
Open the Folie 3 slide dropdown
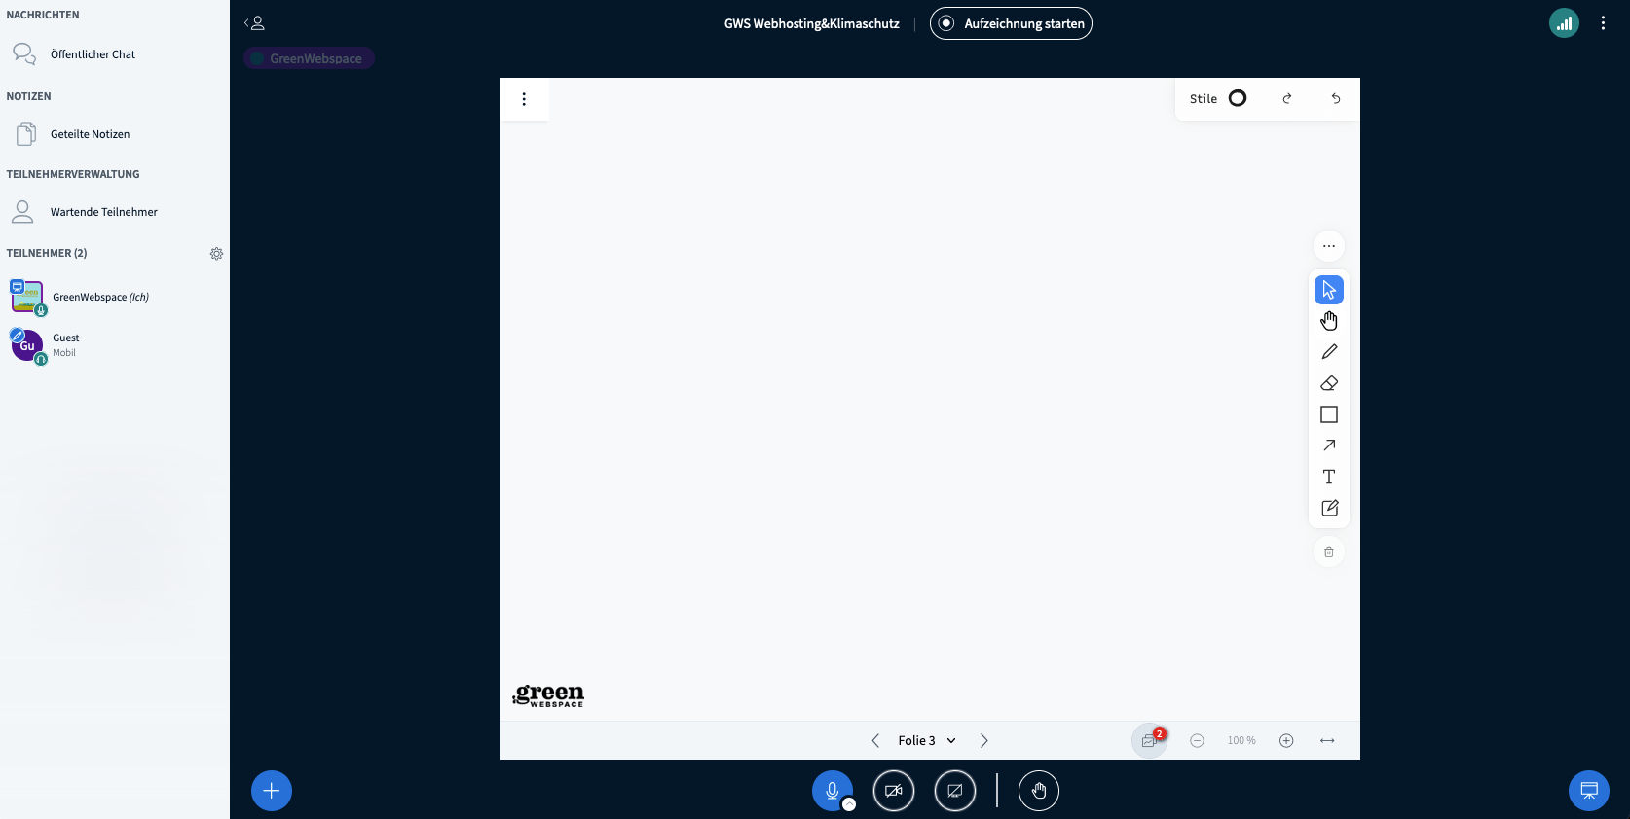[x=927, y=740]
